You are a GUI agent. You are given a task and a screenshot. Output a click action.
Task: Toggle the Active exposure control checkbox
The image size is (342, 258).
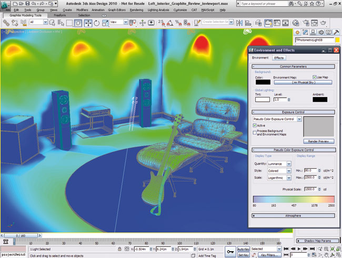click(x=255, y=126)
